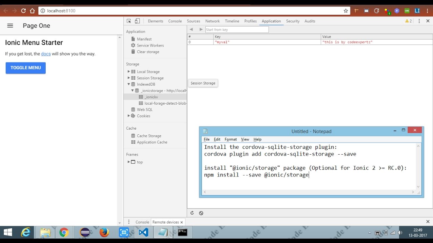This screenshot has height=243, width=433.
Task: Open Notepad's Edit menu
Action: click(217, 139)
